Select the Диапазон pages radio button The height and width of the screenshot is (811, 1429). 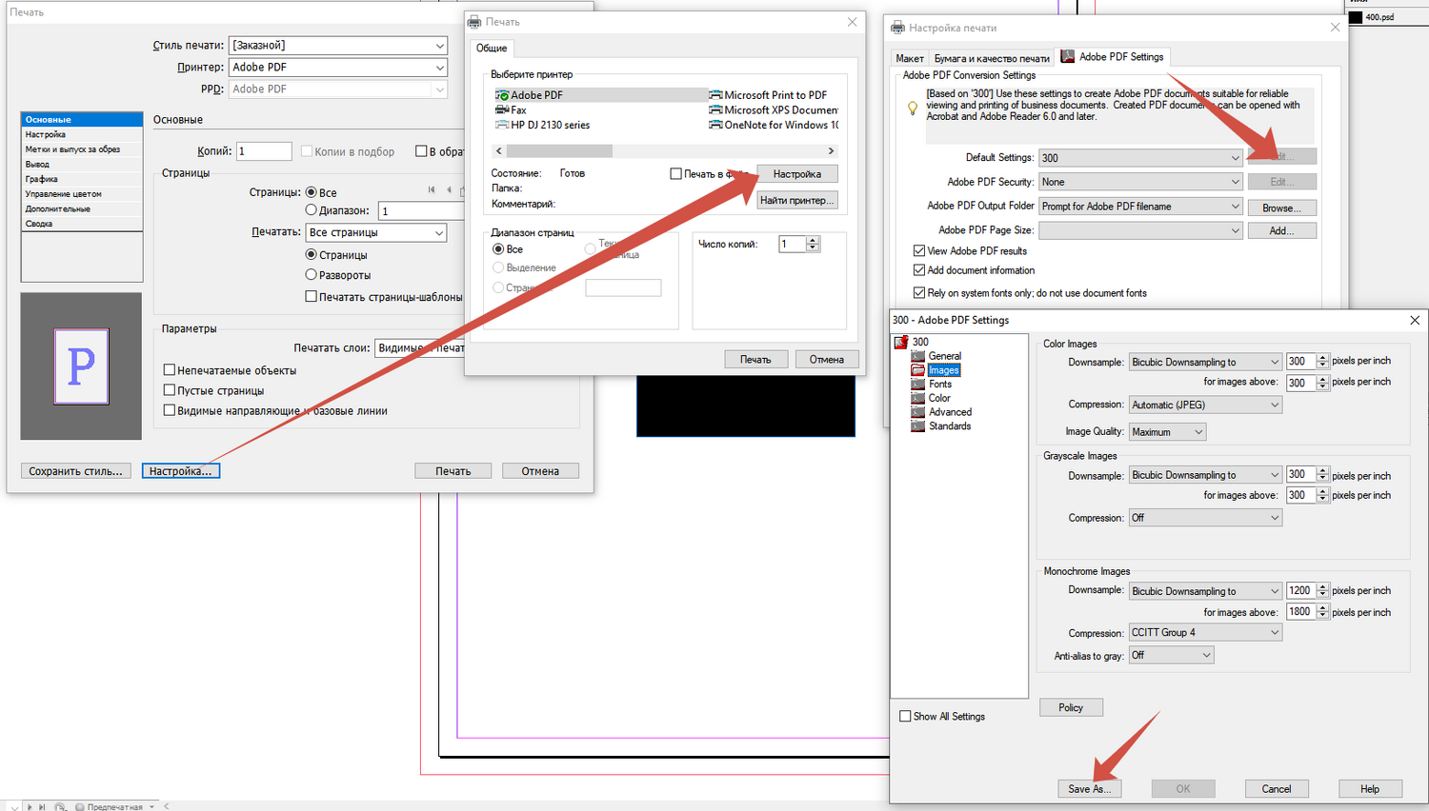pyautogui.click(x=311, y=209)
